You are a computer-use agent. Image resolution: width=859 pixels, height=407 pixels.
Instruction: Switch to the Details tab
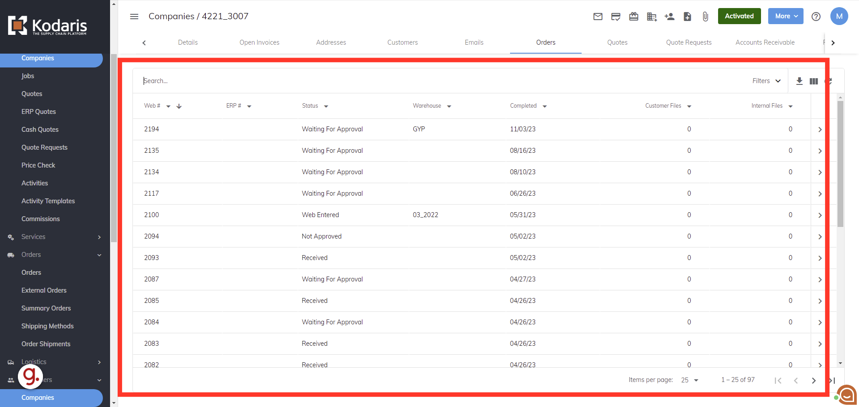click(x=188, y=42)
